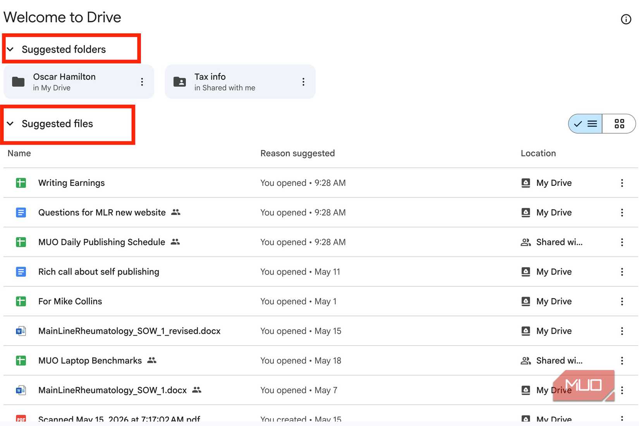Open more actions for For Mike Collins
639x426 pixels.
pyautogui.click(x=622, y=301)
